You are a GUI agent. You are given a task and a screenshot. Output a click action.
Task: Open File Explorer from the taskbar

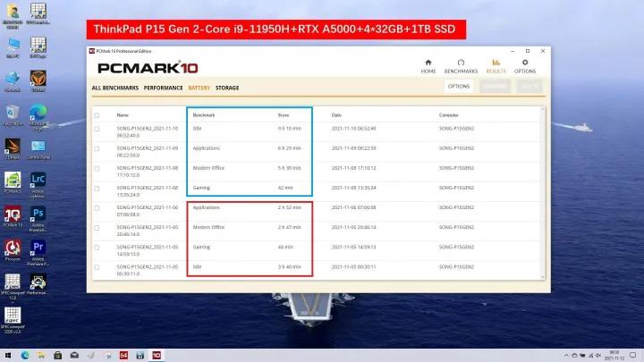point(41,356)
